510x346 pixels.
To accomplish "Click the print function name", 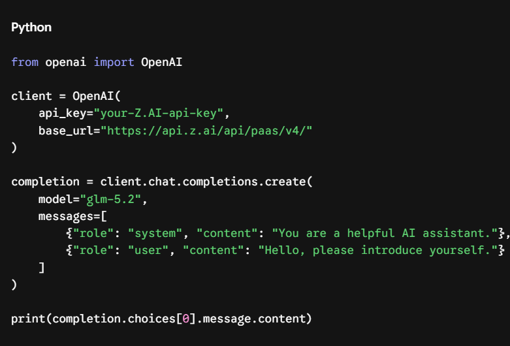I will (28, 319).
